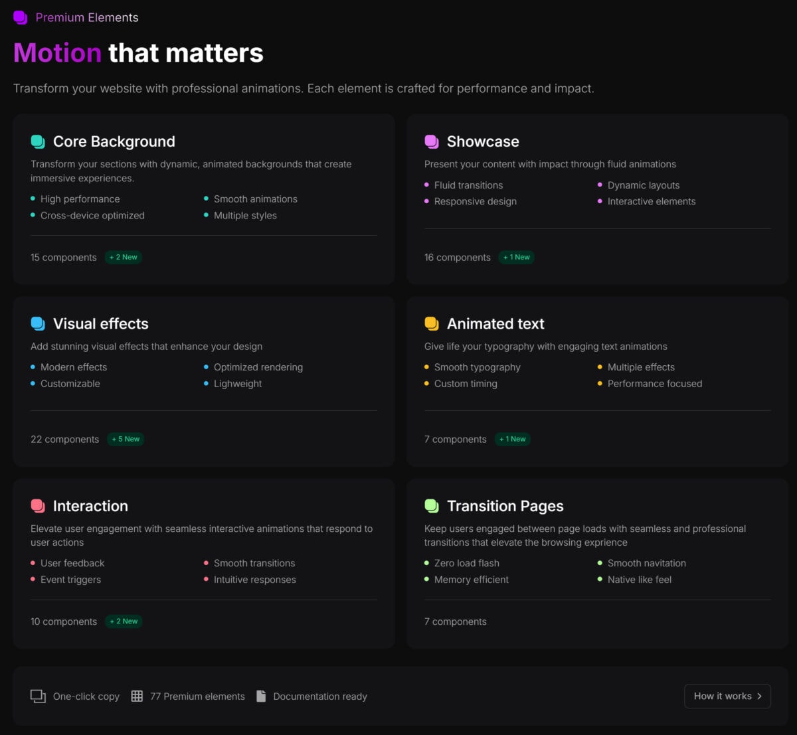Click the blue Visual effects icon

tap(38, 324)
